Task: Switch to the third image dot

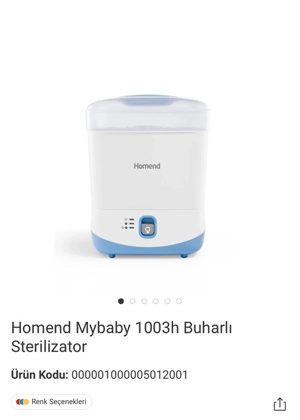Action: 144,301
